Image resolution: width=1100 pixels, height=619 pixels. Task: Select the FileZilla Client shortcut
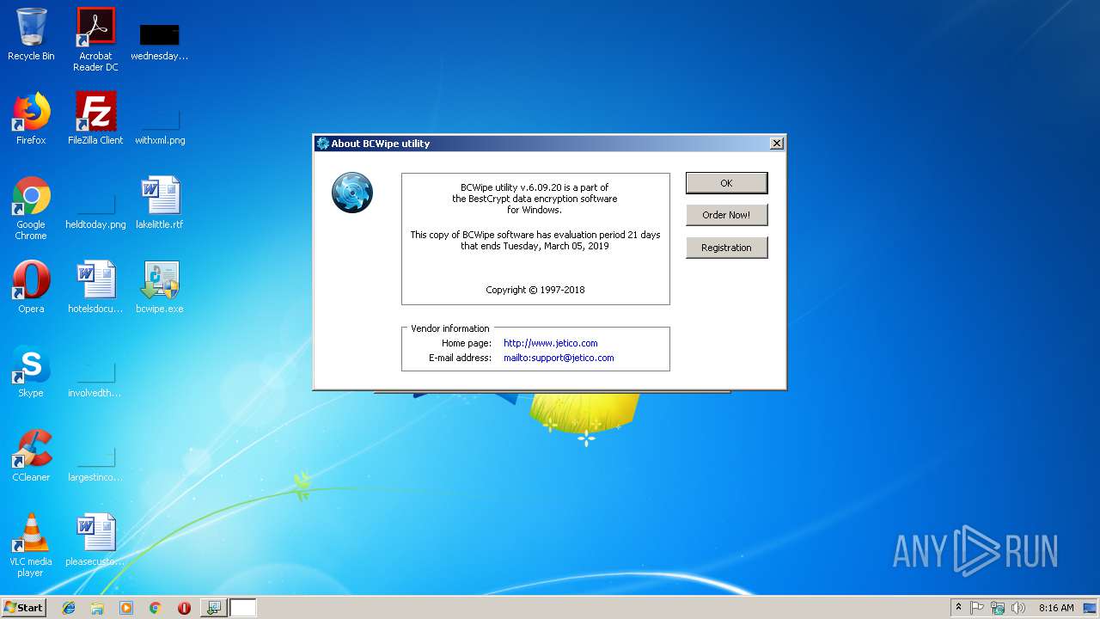(95, 119)
